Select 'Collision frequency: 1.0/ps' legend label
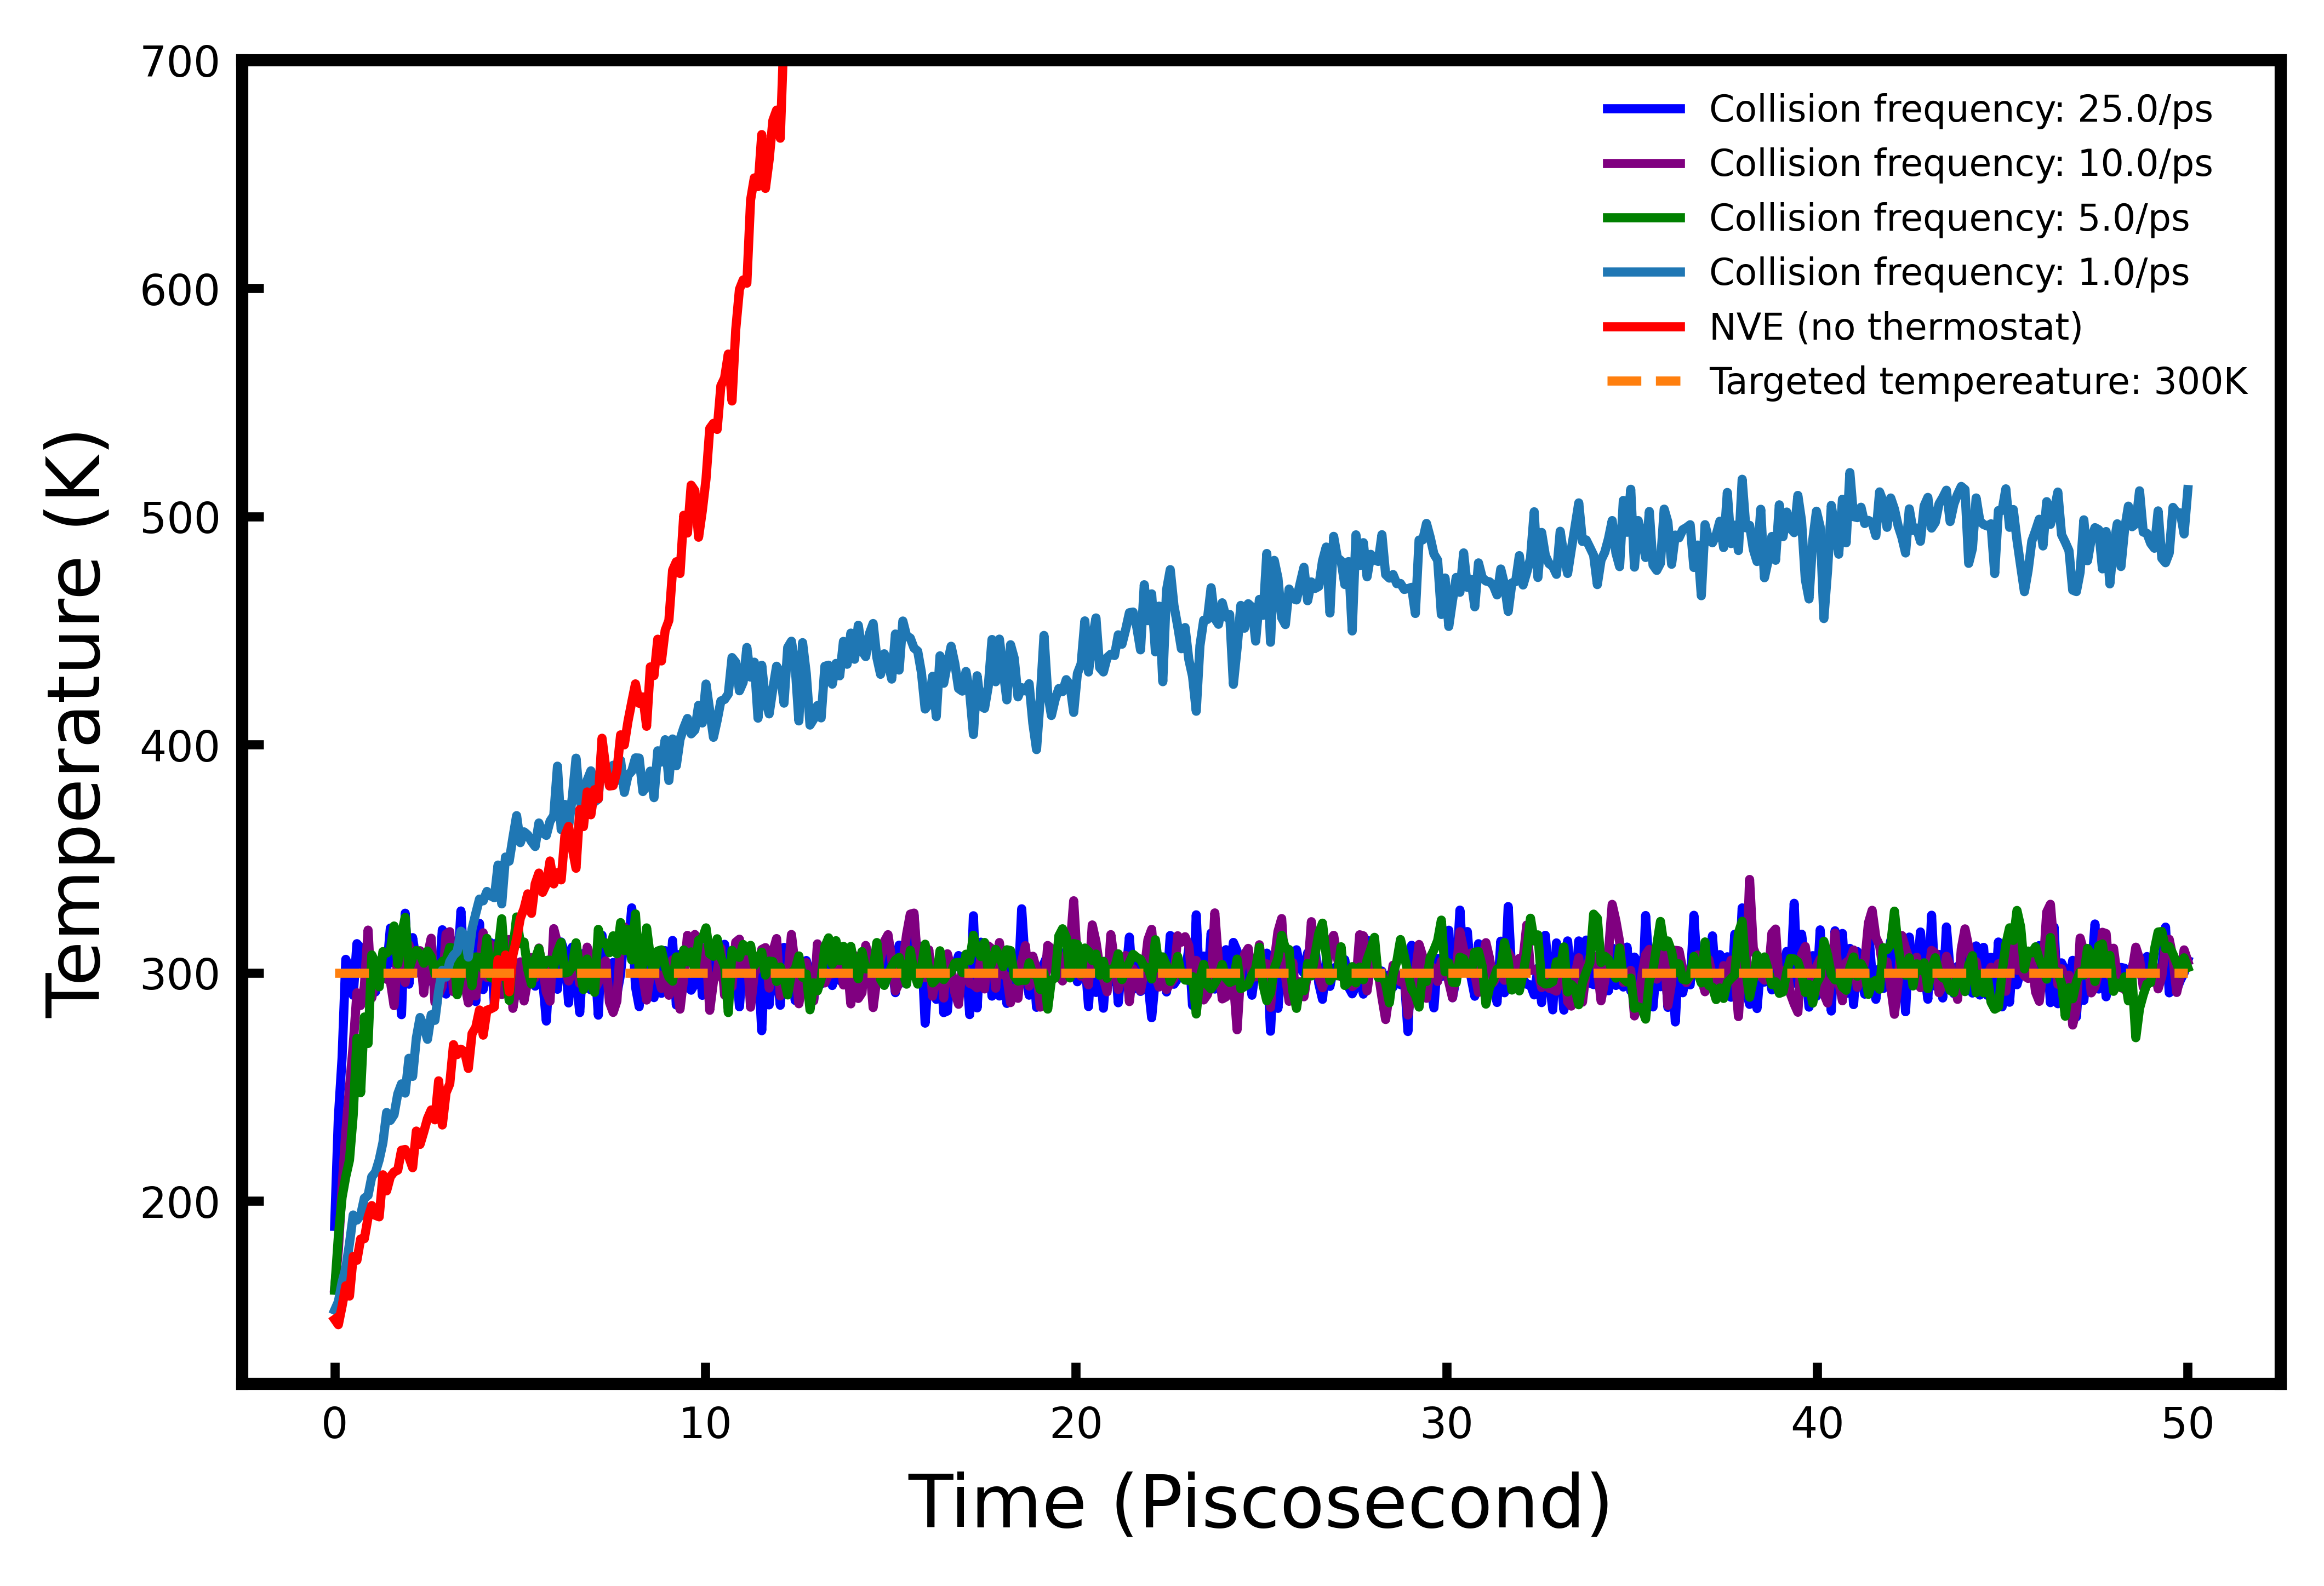Image resolution: width=2324 pixels, height=1586 pixels. tap(1948, 272)
